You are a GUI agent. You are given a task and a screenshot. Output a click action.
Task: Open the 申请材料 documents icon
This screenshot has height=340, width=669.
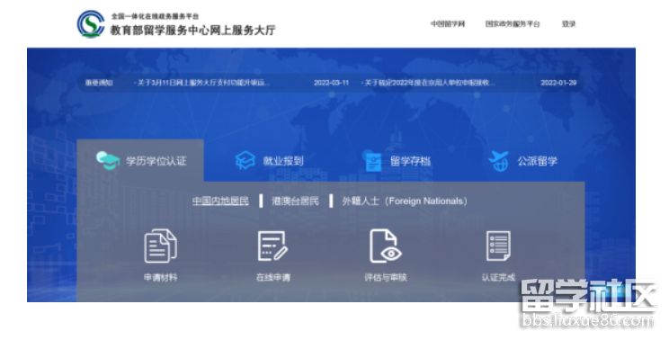coord(160,246)
